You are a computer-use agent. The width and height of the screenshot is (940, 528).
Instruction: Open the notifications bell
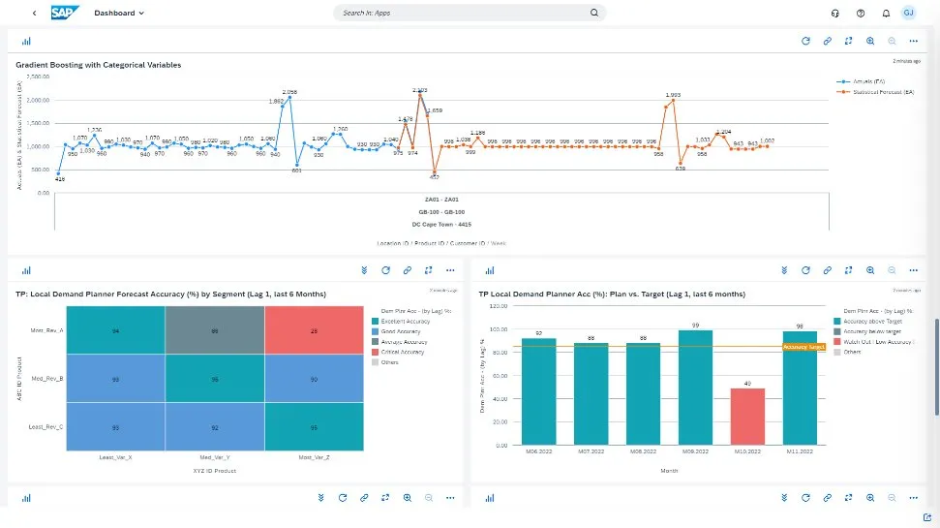pos(886,14)
